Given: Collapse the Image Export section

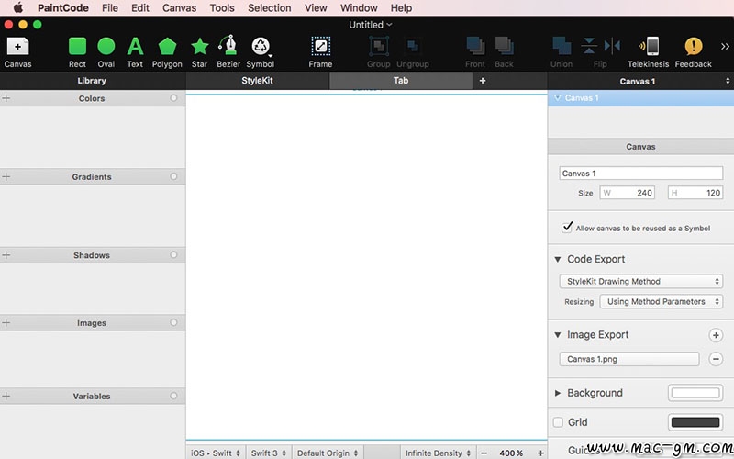Looking at the screenshot, I should tap(558, 335).
